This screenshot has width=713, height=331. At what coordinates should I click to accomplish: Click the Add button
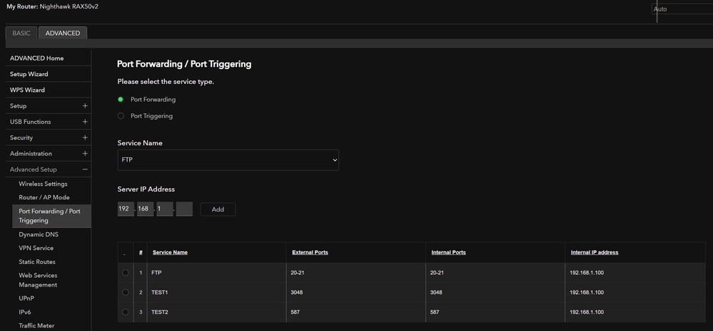(218, 209)
